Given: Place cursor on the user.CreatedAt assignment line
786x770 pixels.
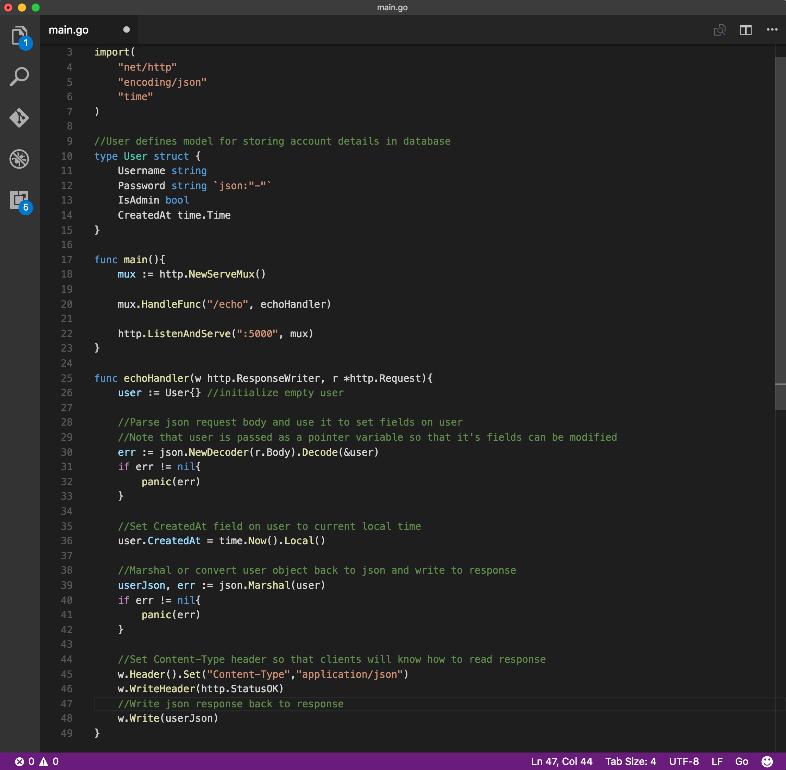Looking at the screenshot, I should pyautogui.click(x=221, y=541).
